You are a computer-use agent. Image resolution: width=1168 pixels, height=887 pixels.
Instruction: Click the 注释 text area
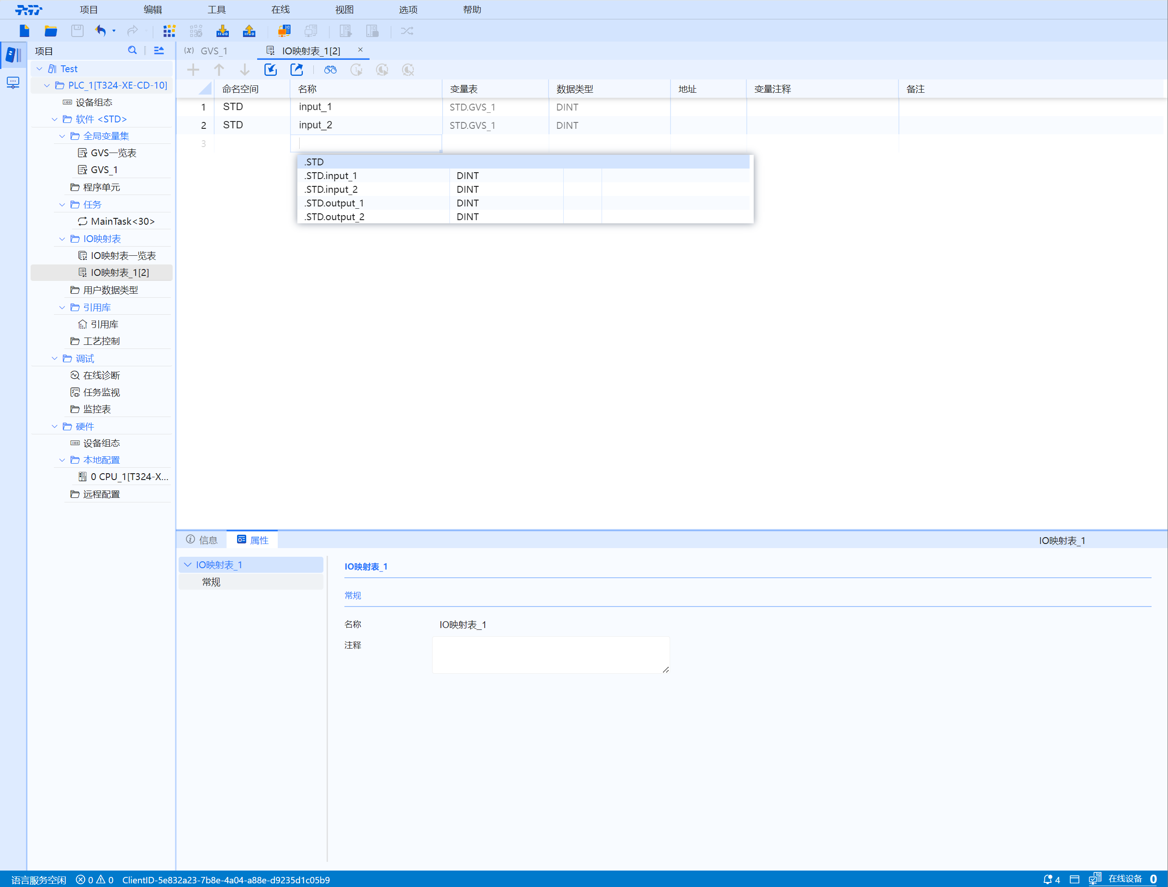pos(550,655)
